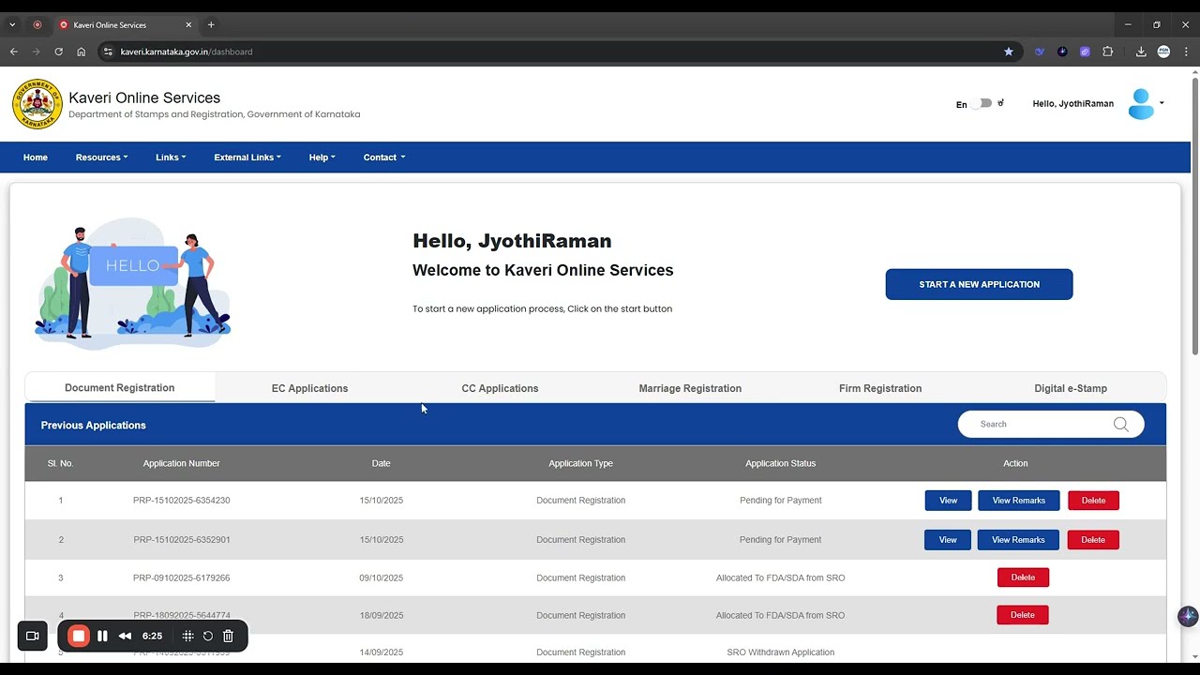Click the blue bird-shaped extension icon

pos(1039,52)
